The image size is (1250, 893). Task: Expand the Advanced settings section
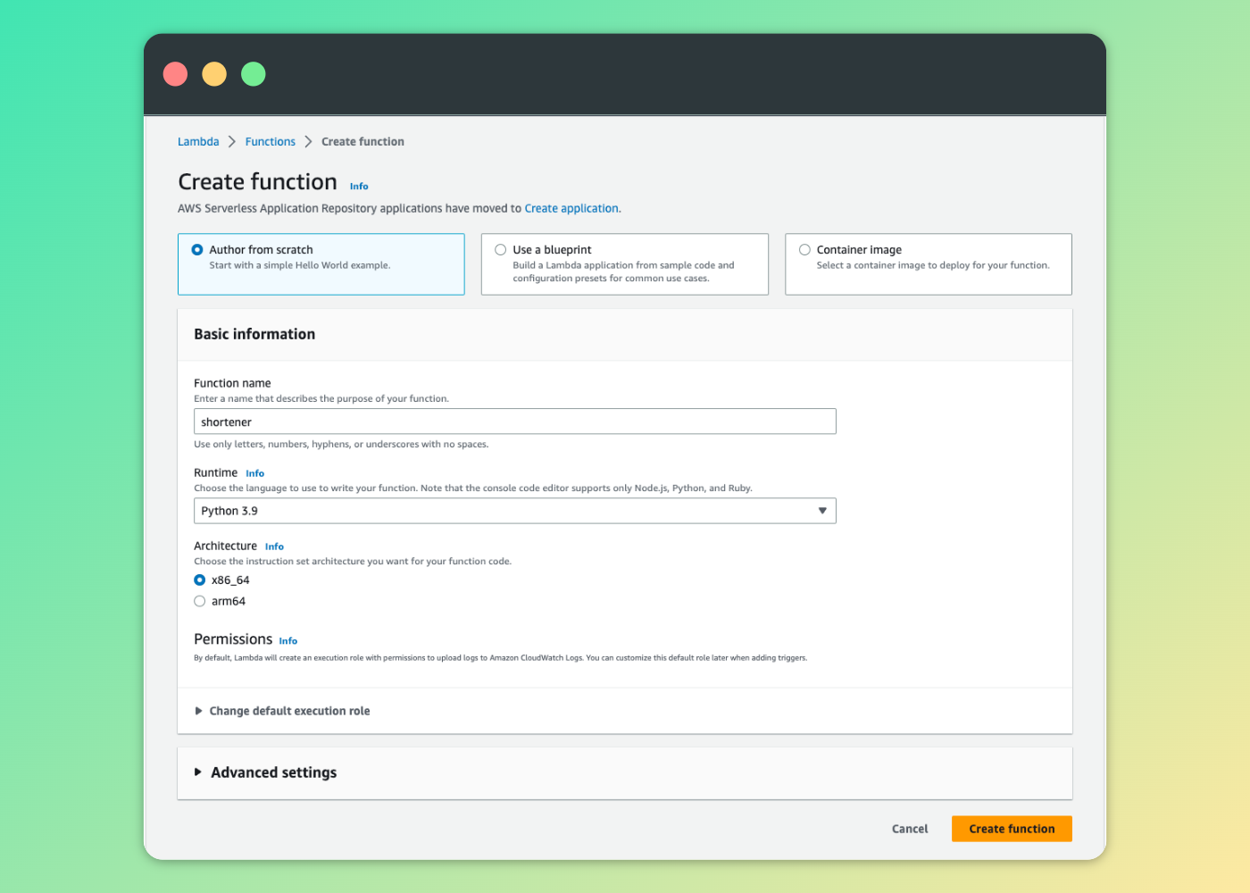tap(273, 772)
